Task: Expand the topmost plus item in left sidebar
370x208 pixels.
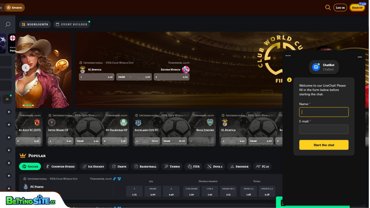Action: [x=9, y=112]
